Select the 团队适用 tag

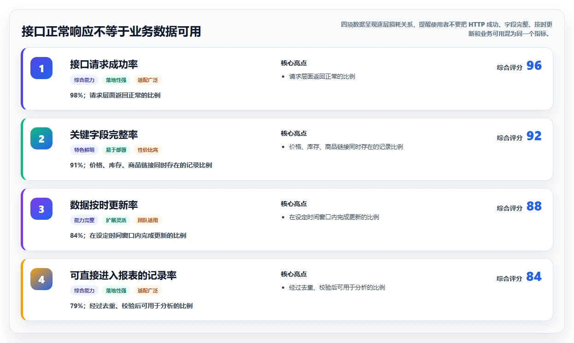click(148, 220)
